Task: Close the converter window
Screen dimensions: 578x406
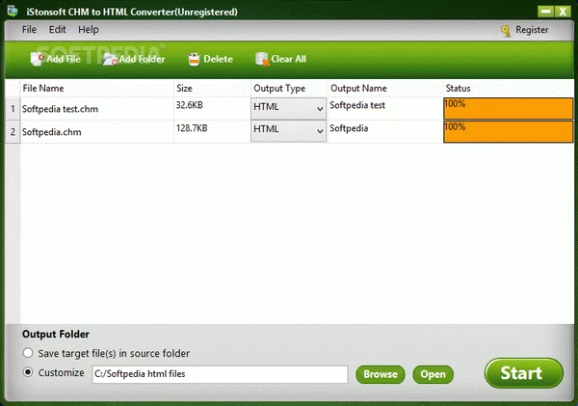Action: pyautogui.click(x=562, y=11)
